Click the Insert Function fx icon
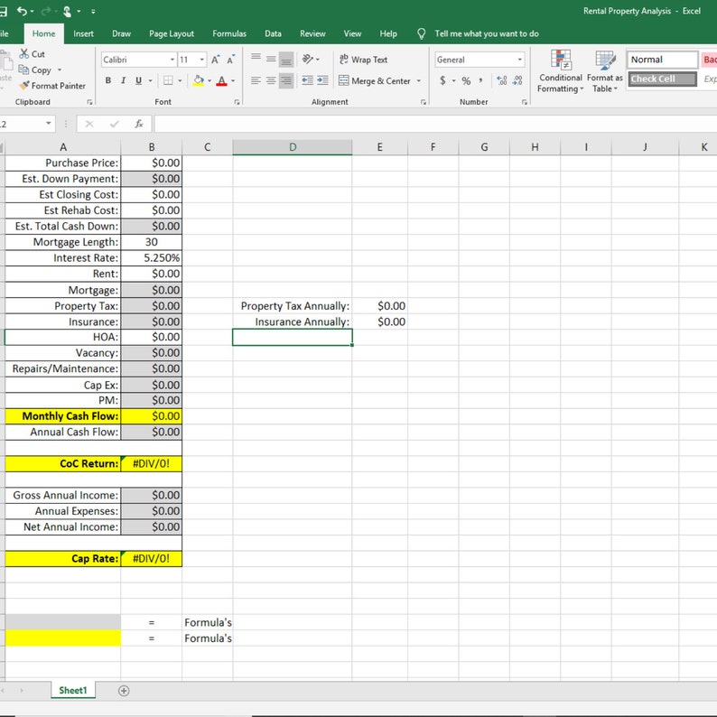The width and height of the screenshot is (717, 717). [x=139, y=124]
